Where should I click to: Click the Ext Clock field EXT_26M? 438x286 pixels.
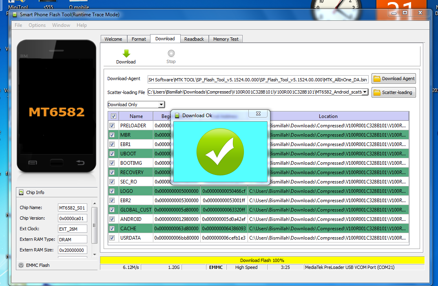(72, 229)
